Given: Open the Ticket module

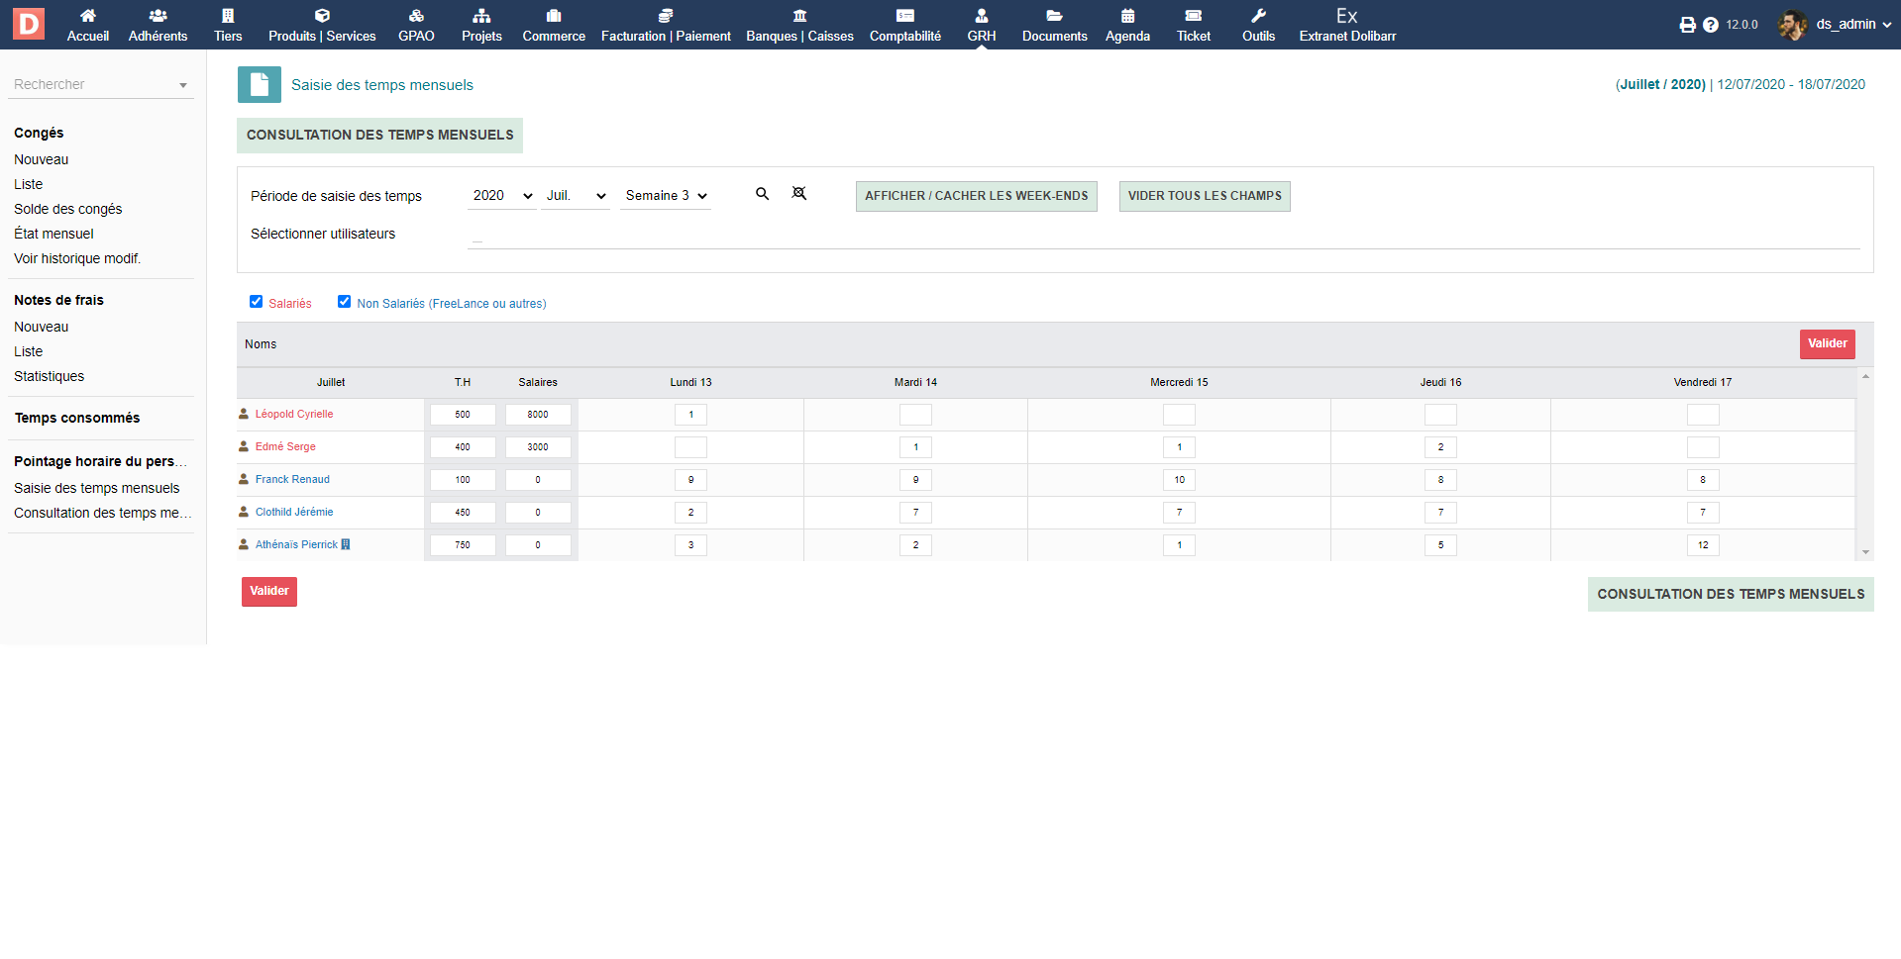Looking at the screenshot, I should coord(1193,25).
